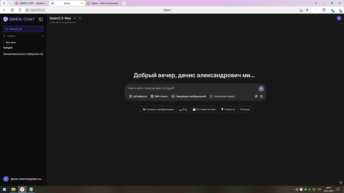Viewport: 344px width, 193px height.
Task: Close the active Qwen tab
Action: [82, 3]
